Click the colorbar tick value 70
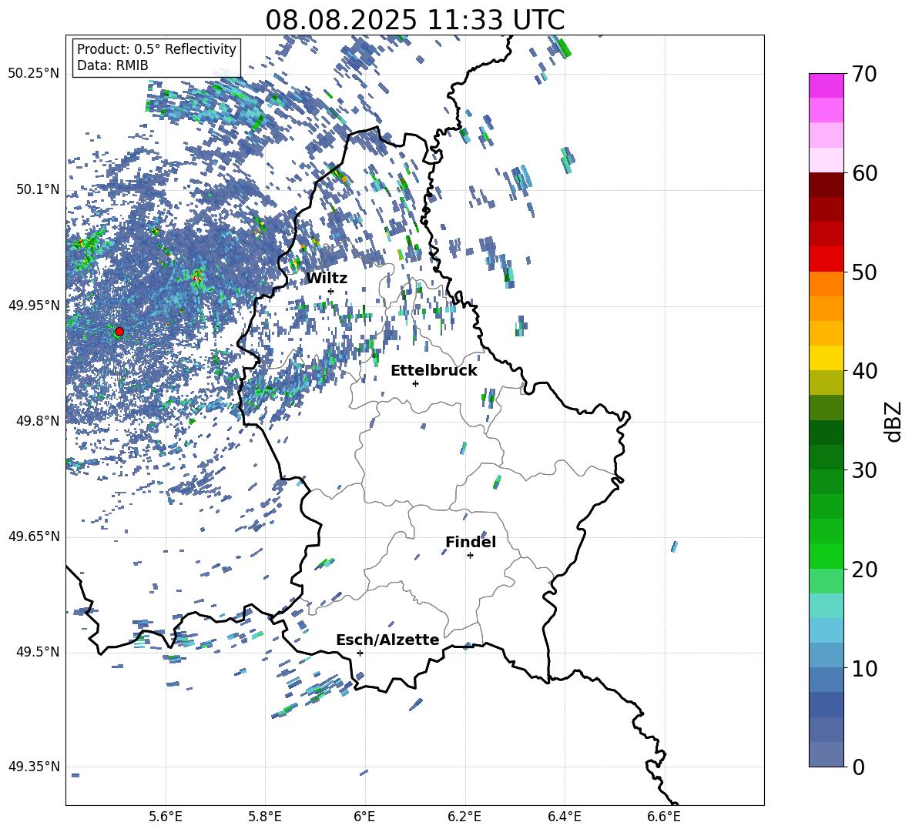 [x=865, y=75]
